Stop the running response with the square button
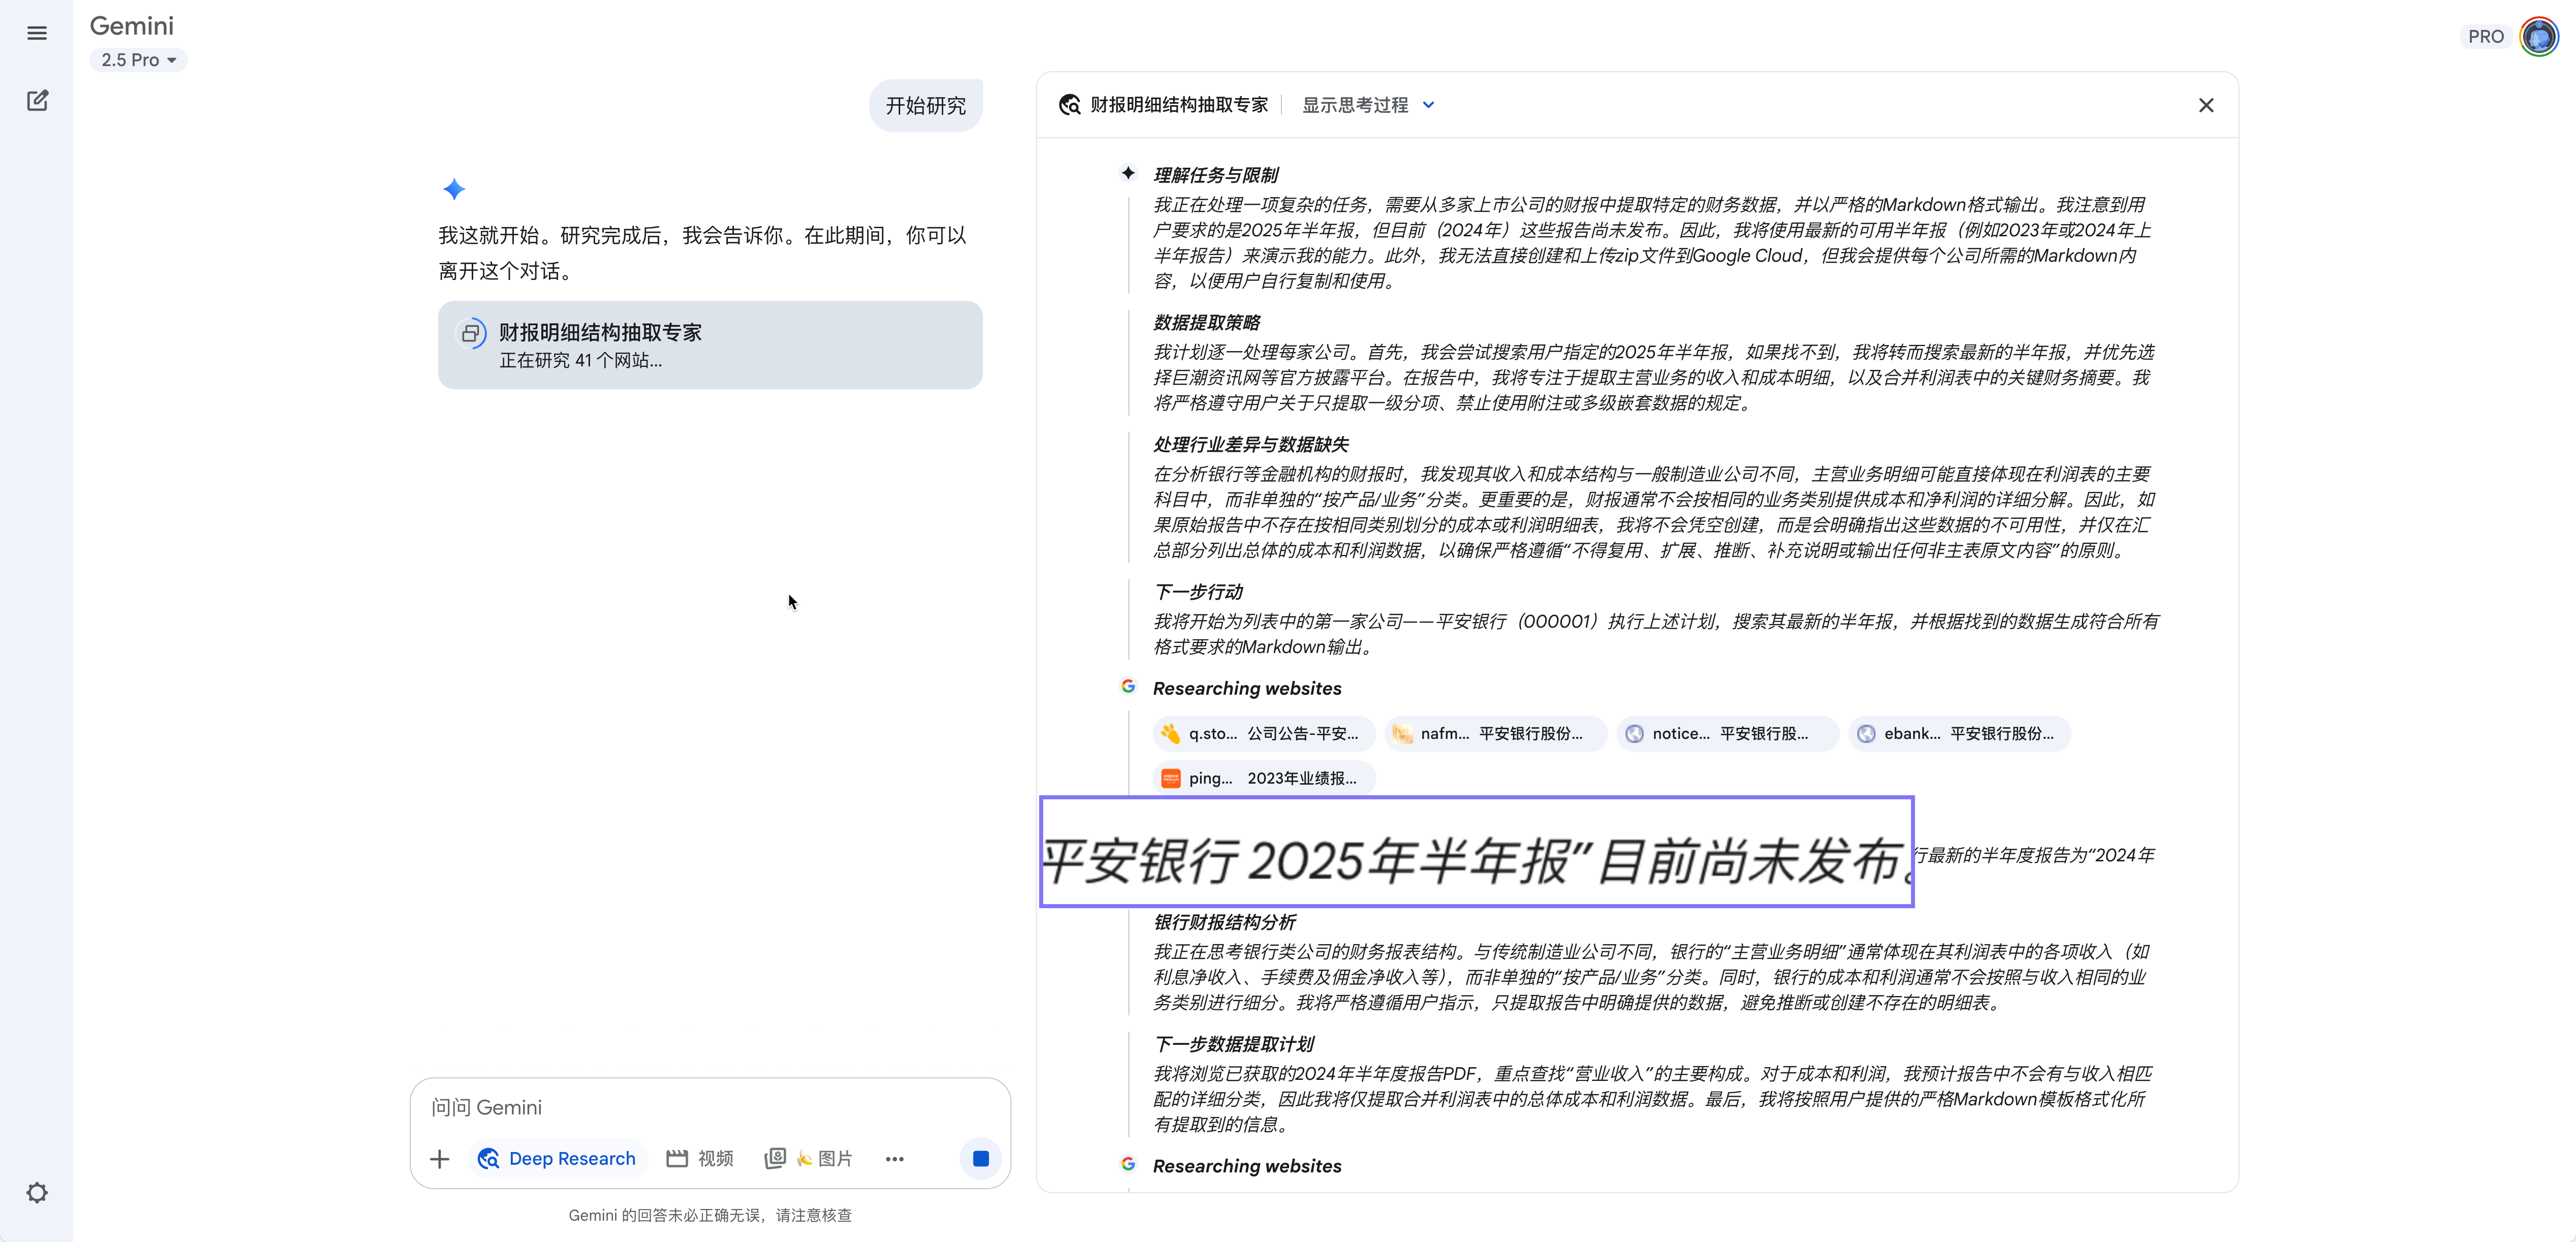The height and width of the screenshot is (1242, 2576). pyautogui.click(x=980, y=1158)
